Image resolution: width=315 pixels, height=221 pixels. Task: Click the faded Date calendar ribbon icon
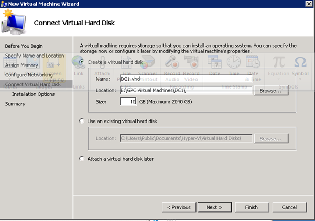click(214, 61)
